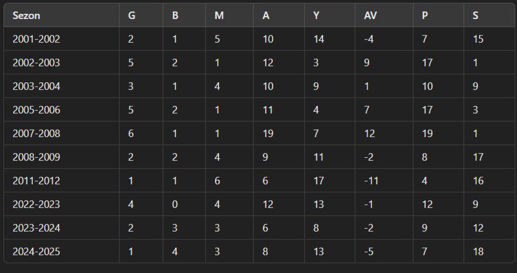Screen dimensions: 517x273
Task: Select the S column header
Action: [475, 16]
